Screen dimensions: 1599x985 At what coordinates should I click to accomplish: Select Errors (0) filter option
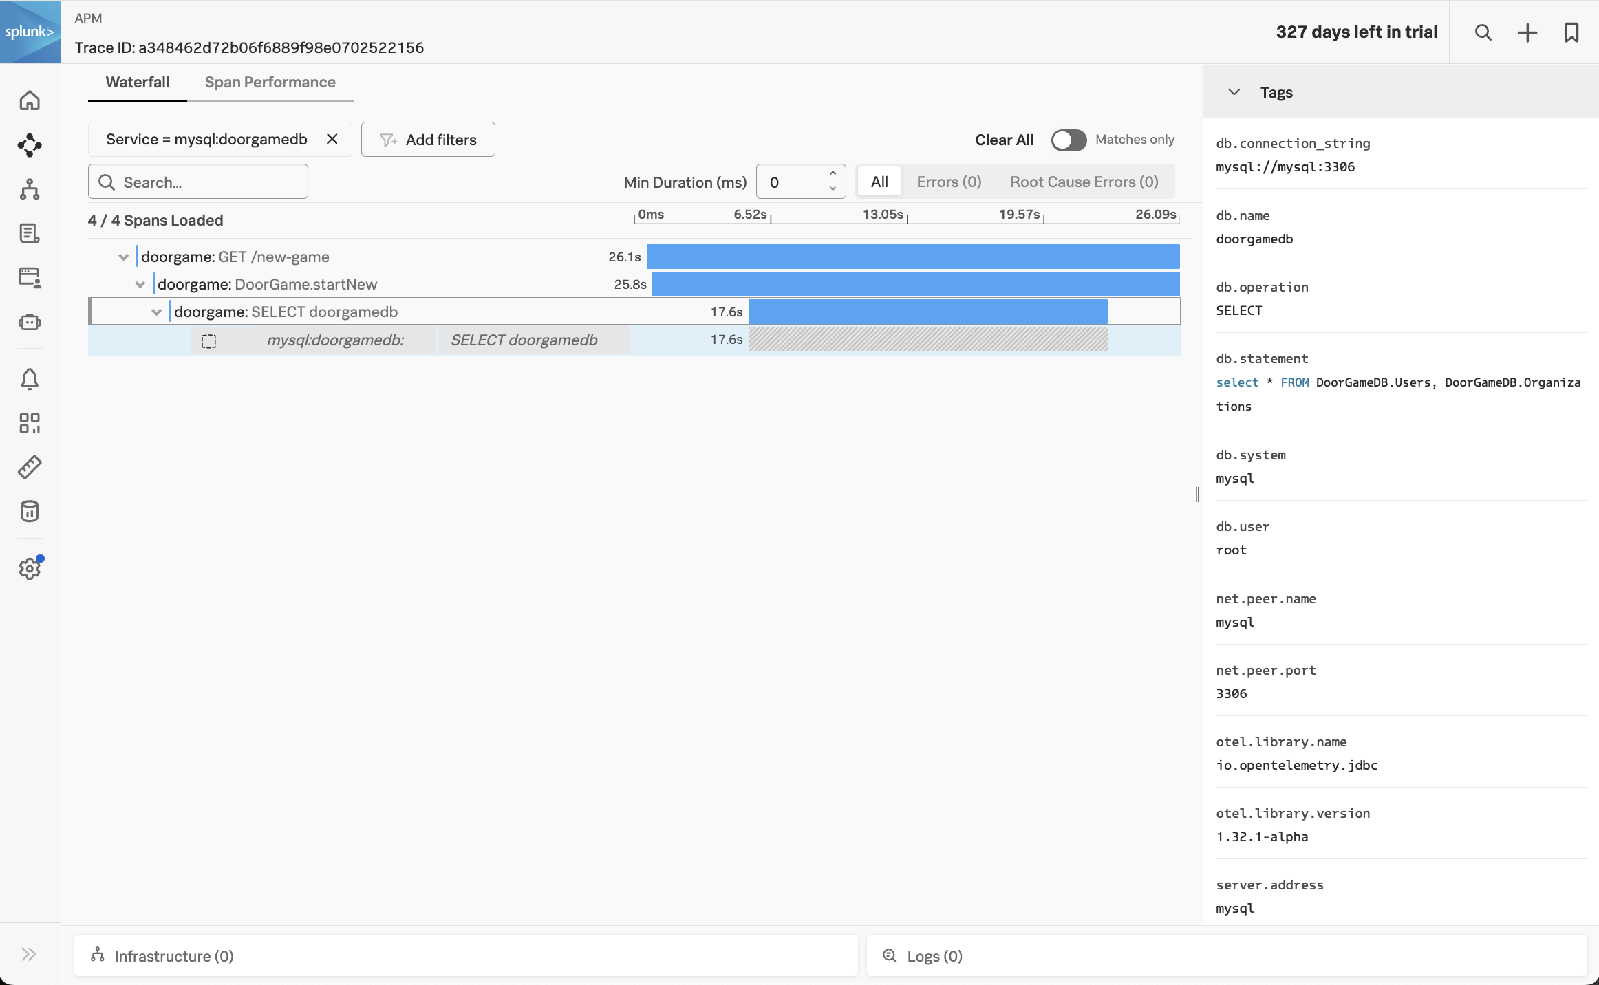(949, 182)
